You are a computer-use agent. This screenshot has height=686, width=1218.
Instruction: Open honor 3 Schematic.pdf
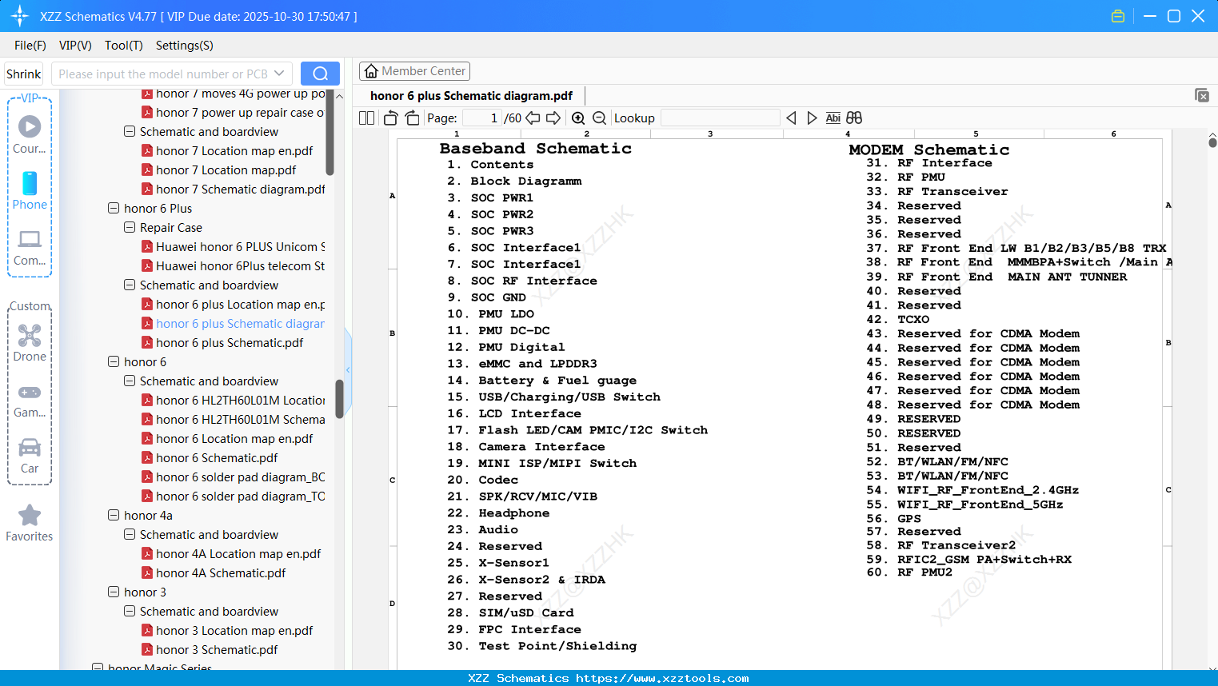click(x=217, y=649)
